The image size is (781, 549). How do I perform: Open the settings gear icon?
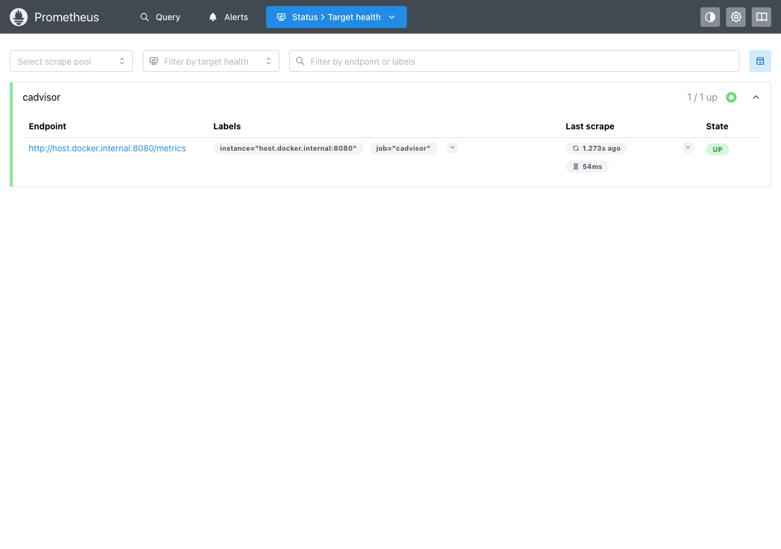736,17
